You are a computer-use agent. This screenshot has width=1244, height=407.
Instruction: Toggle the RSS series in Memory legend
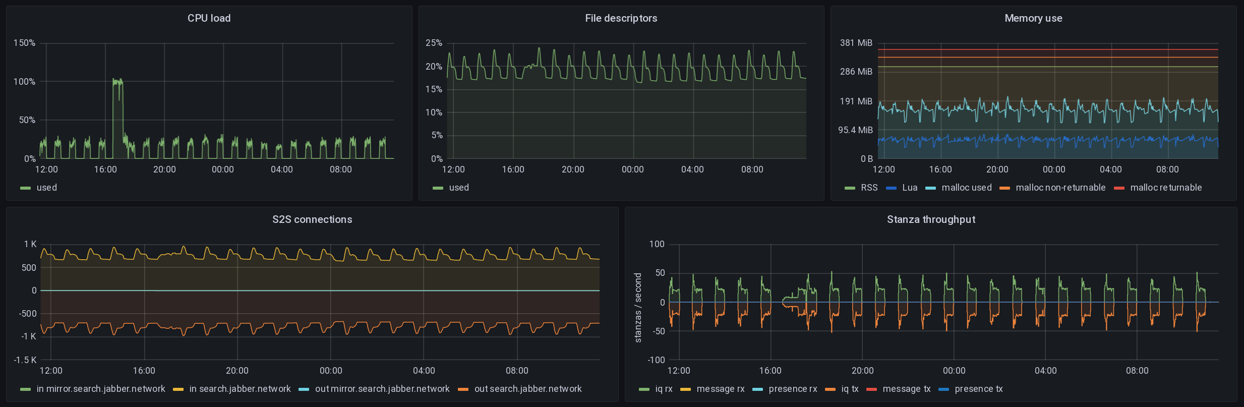869,188
